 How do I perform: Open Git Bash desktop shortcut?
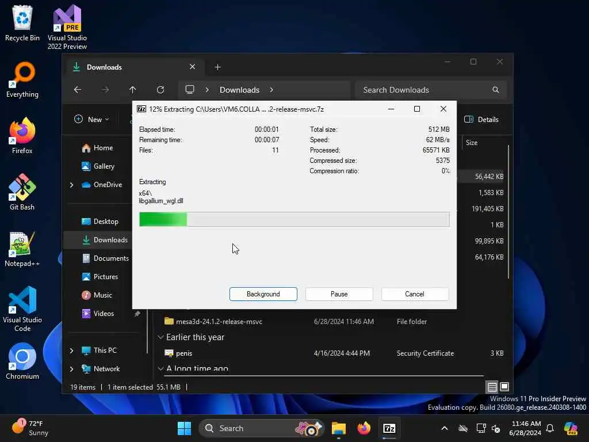[x=22, y=192]
